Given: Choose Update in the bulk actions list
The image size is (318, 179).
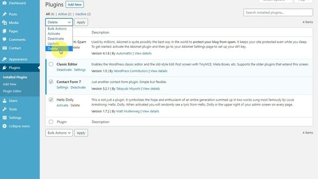Looking at the screenshot, I should point(59,44).
